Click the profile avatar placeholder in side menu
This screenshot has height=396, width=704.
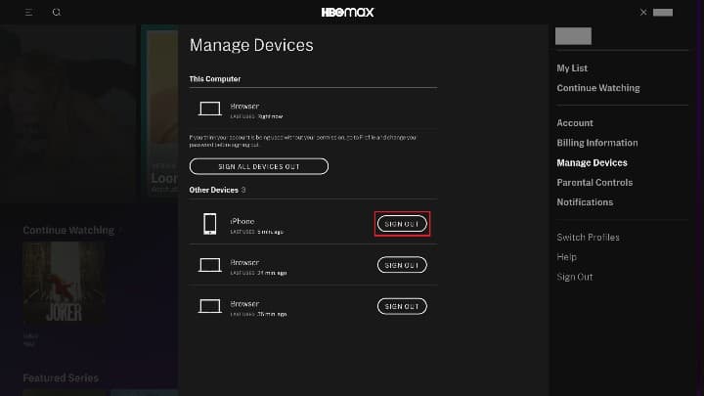(x=573, y=36)
